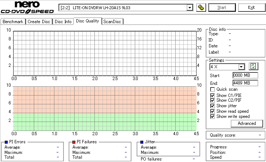The height and width of the screenshot is (162, 266).
Task: Click the green refresh speed icon
Action: click(253, 66)
